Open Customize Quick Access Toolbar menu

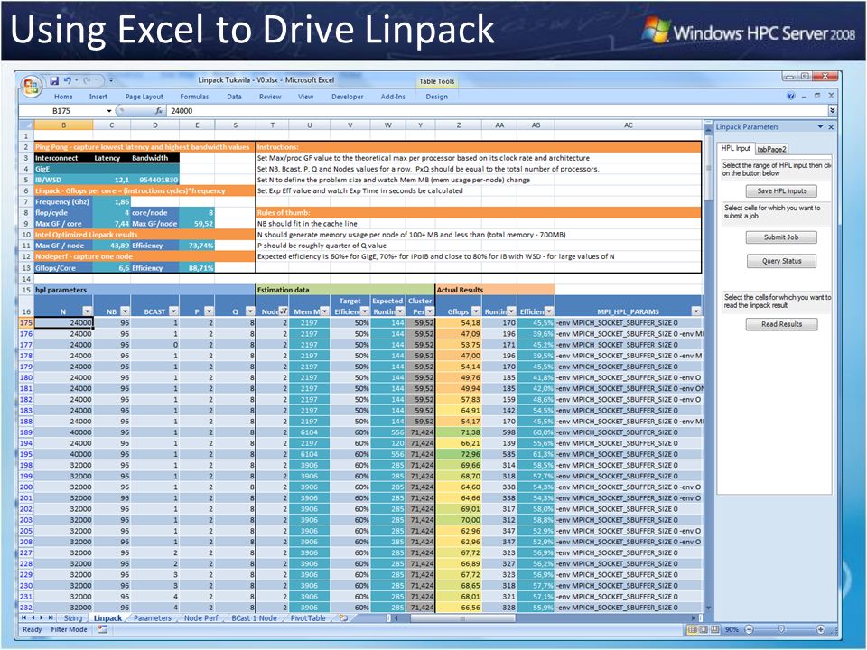[x=111, y=80]
